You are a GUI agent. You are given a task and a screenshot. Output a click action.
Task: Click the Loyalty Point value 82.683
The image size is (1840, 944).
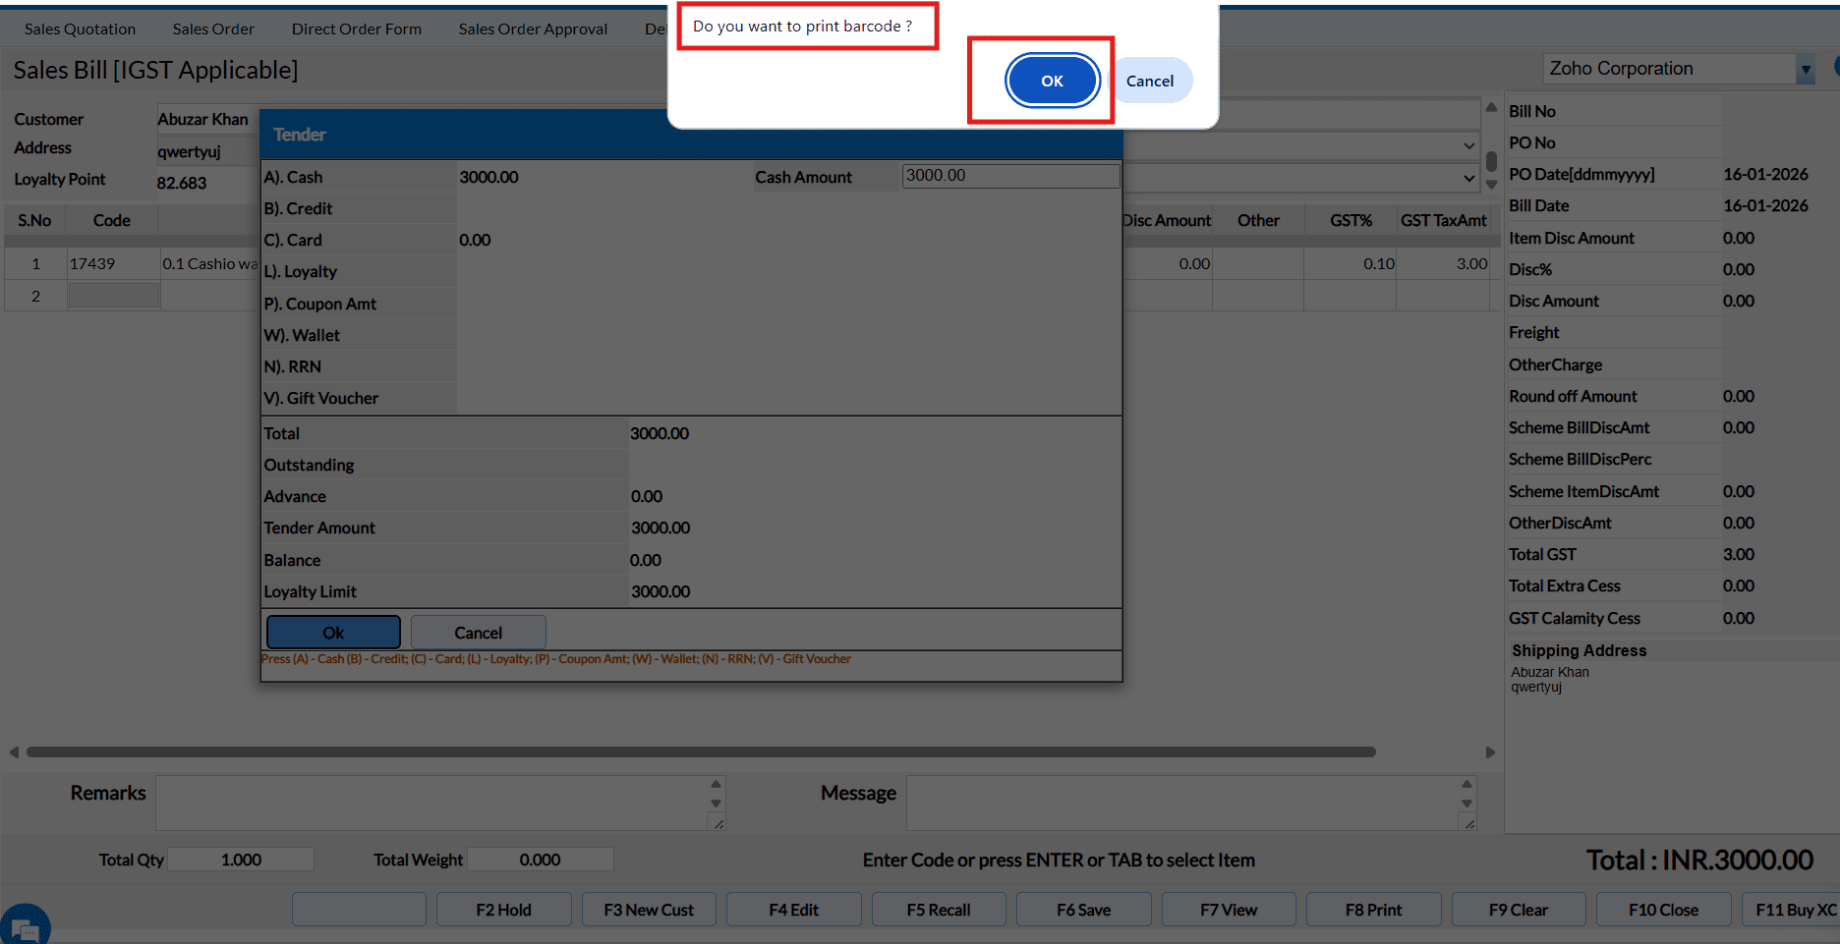[182, 183]
